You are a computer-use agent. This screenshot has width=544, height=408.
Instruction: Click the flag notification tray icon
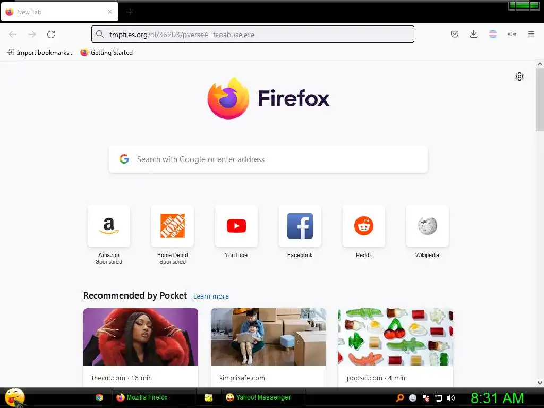[426, 398]
